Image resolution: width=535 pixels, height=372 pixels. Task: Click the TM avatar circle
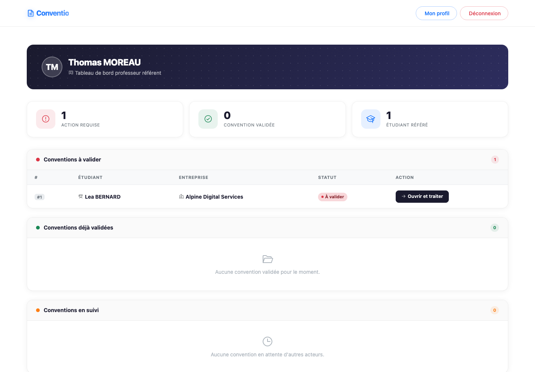click(52, 67)
